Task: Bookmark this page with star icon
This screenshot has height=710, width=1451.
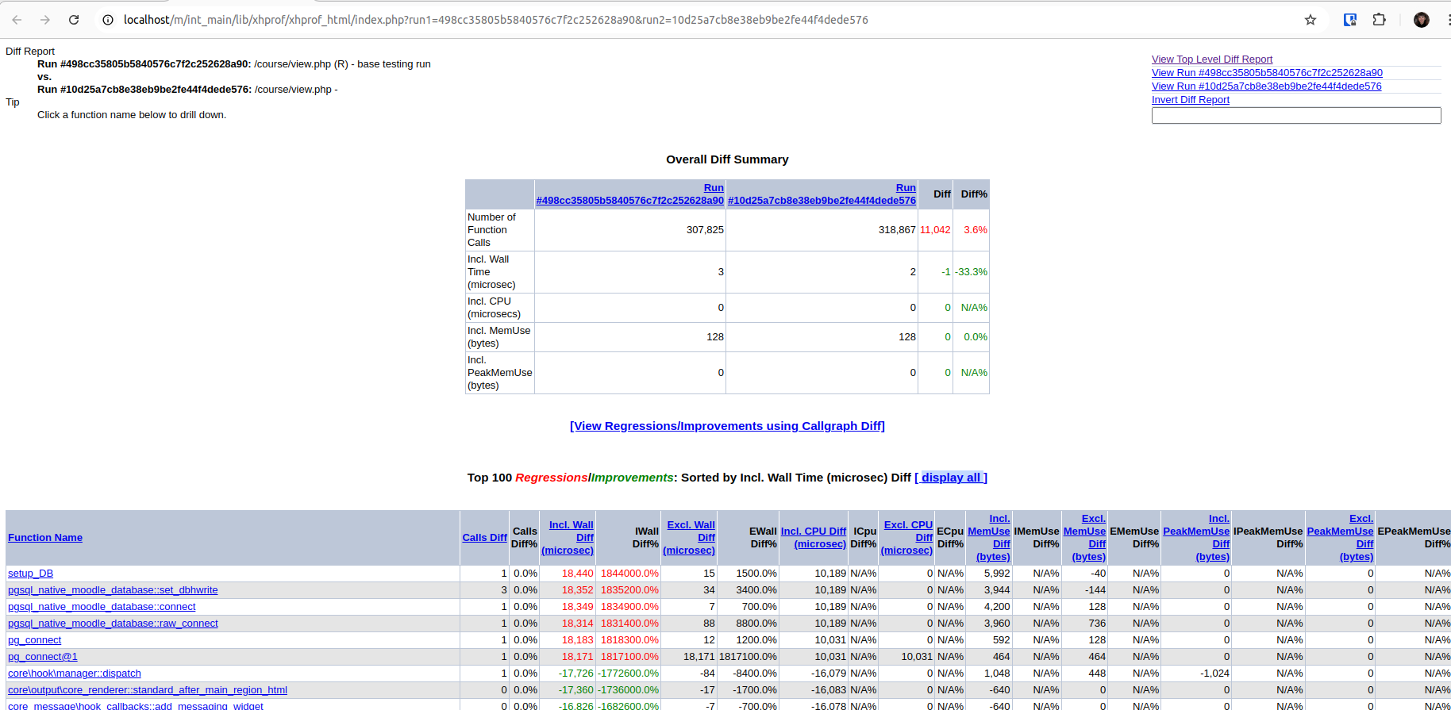Action: pyautogui.click(x=1311, y=20)
